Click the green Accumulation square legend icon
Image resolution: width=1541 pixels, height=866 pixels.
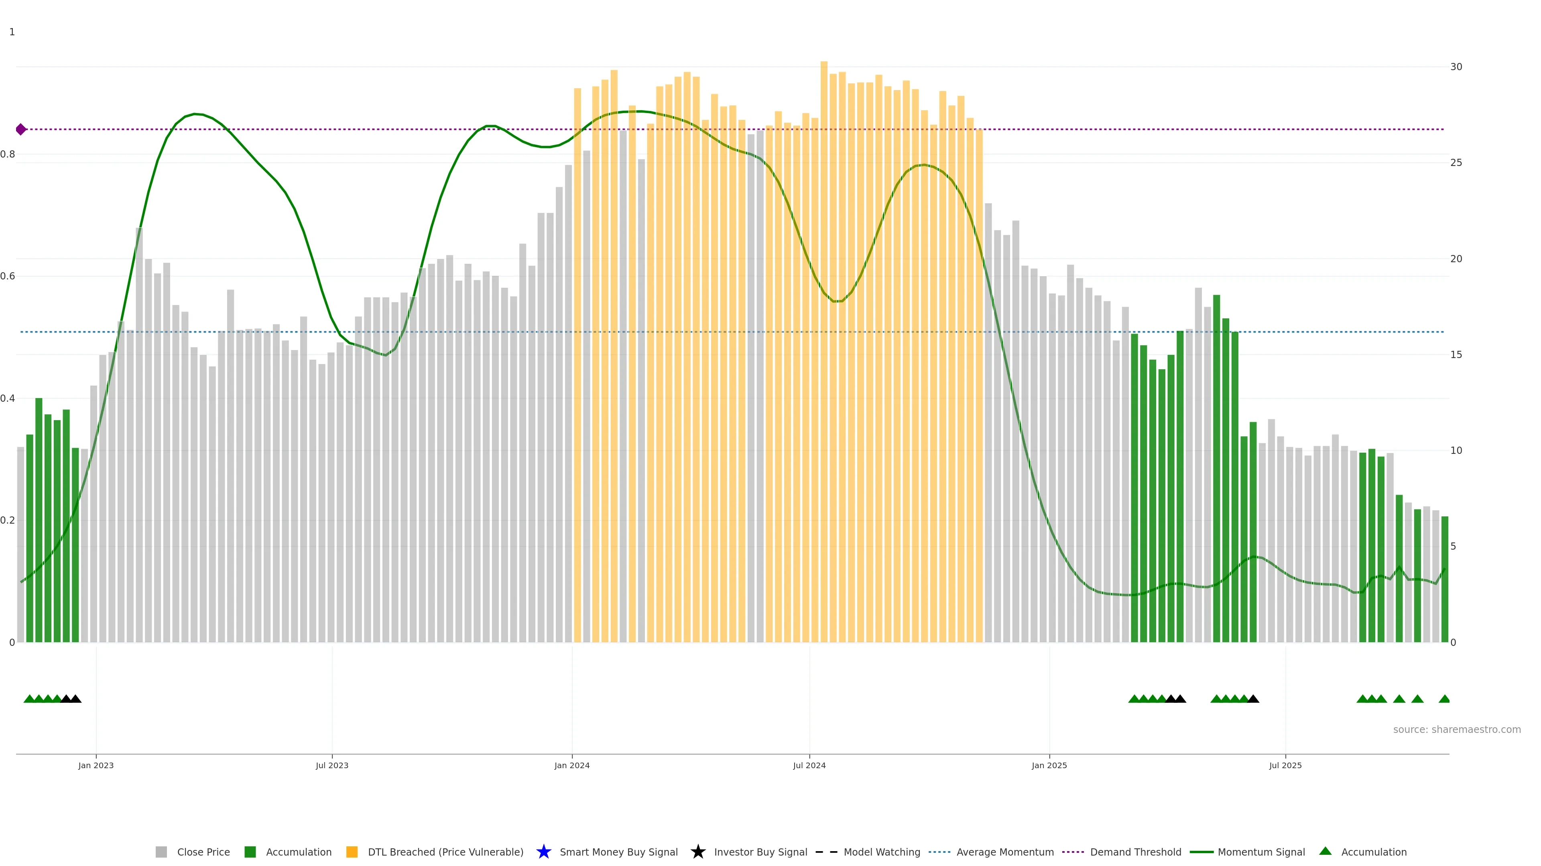(250, 852)
